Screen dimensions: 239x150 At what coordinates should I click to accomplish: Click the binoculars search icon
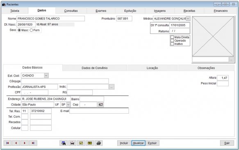pyautogui.click(x=64, y=143)
